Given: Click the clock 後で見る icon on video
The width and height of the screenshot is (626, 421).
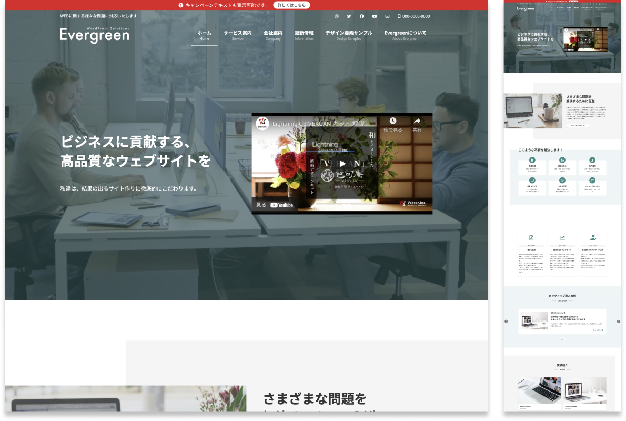Looking at the screenshot, I should 392,122.
